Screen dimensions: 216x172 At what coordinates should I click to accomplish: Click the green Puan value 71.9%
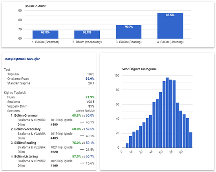pos(90,97)
